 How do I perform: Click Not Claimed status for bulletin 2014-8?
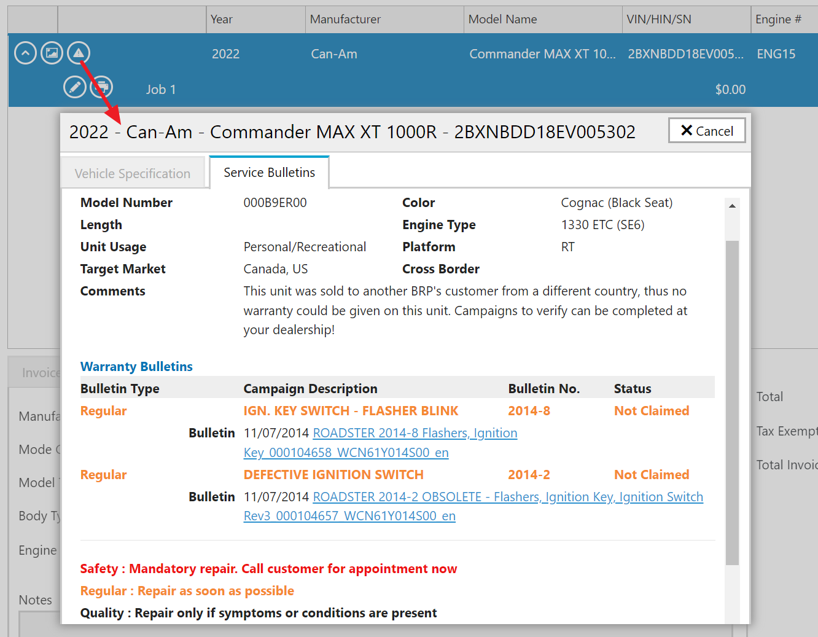click(652, 411)
